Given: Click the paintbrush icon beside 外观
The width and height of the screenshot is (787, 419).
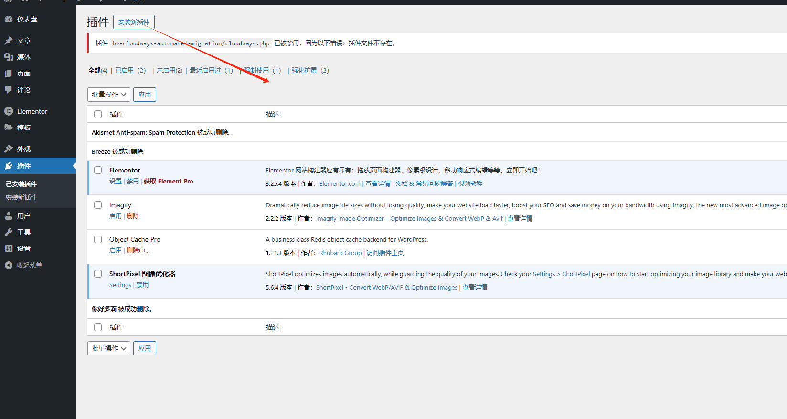Looking at the screenshot, I should coord(9,149).
